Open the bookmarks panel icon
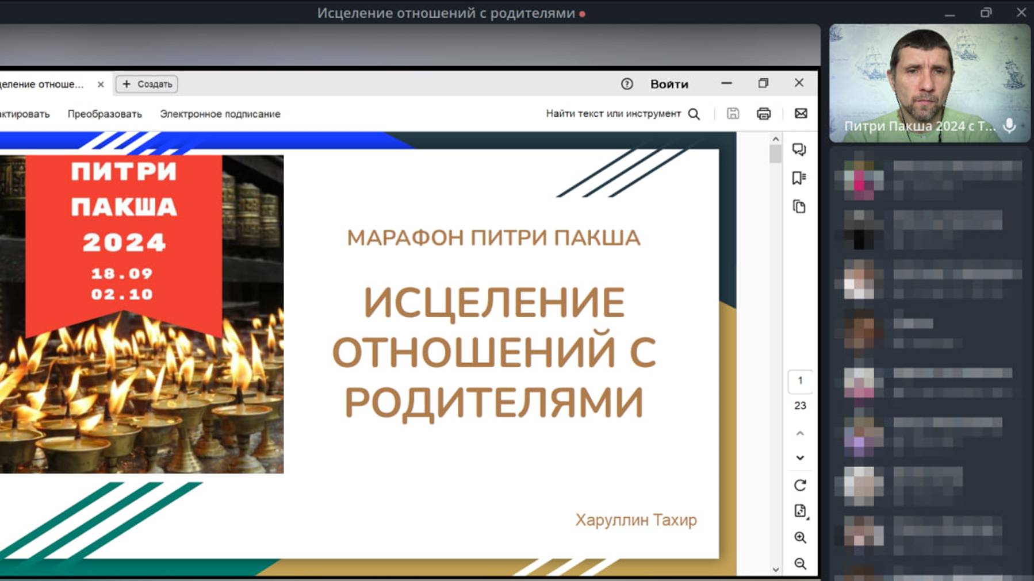 coord(800,178)
